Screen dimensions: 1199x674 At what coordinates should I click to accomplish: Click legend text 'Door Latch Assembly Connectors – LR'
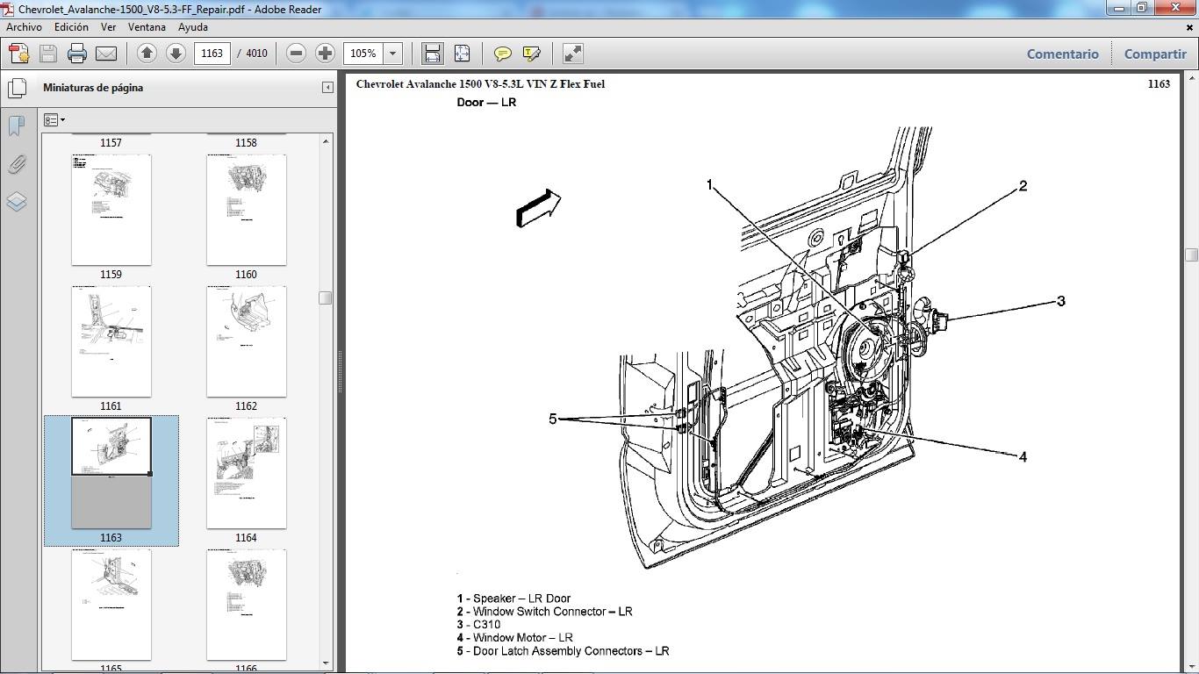pyautogui.click(x=571, y=651)
